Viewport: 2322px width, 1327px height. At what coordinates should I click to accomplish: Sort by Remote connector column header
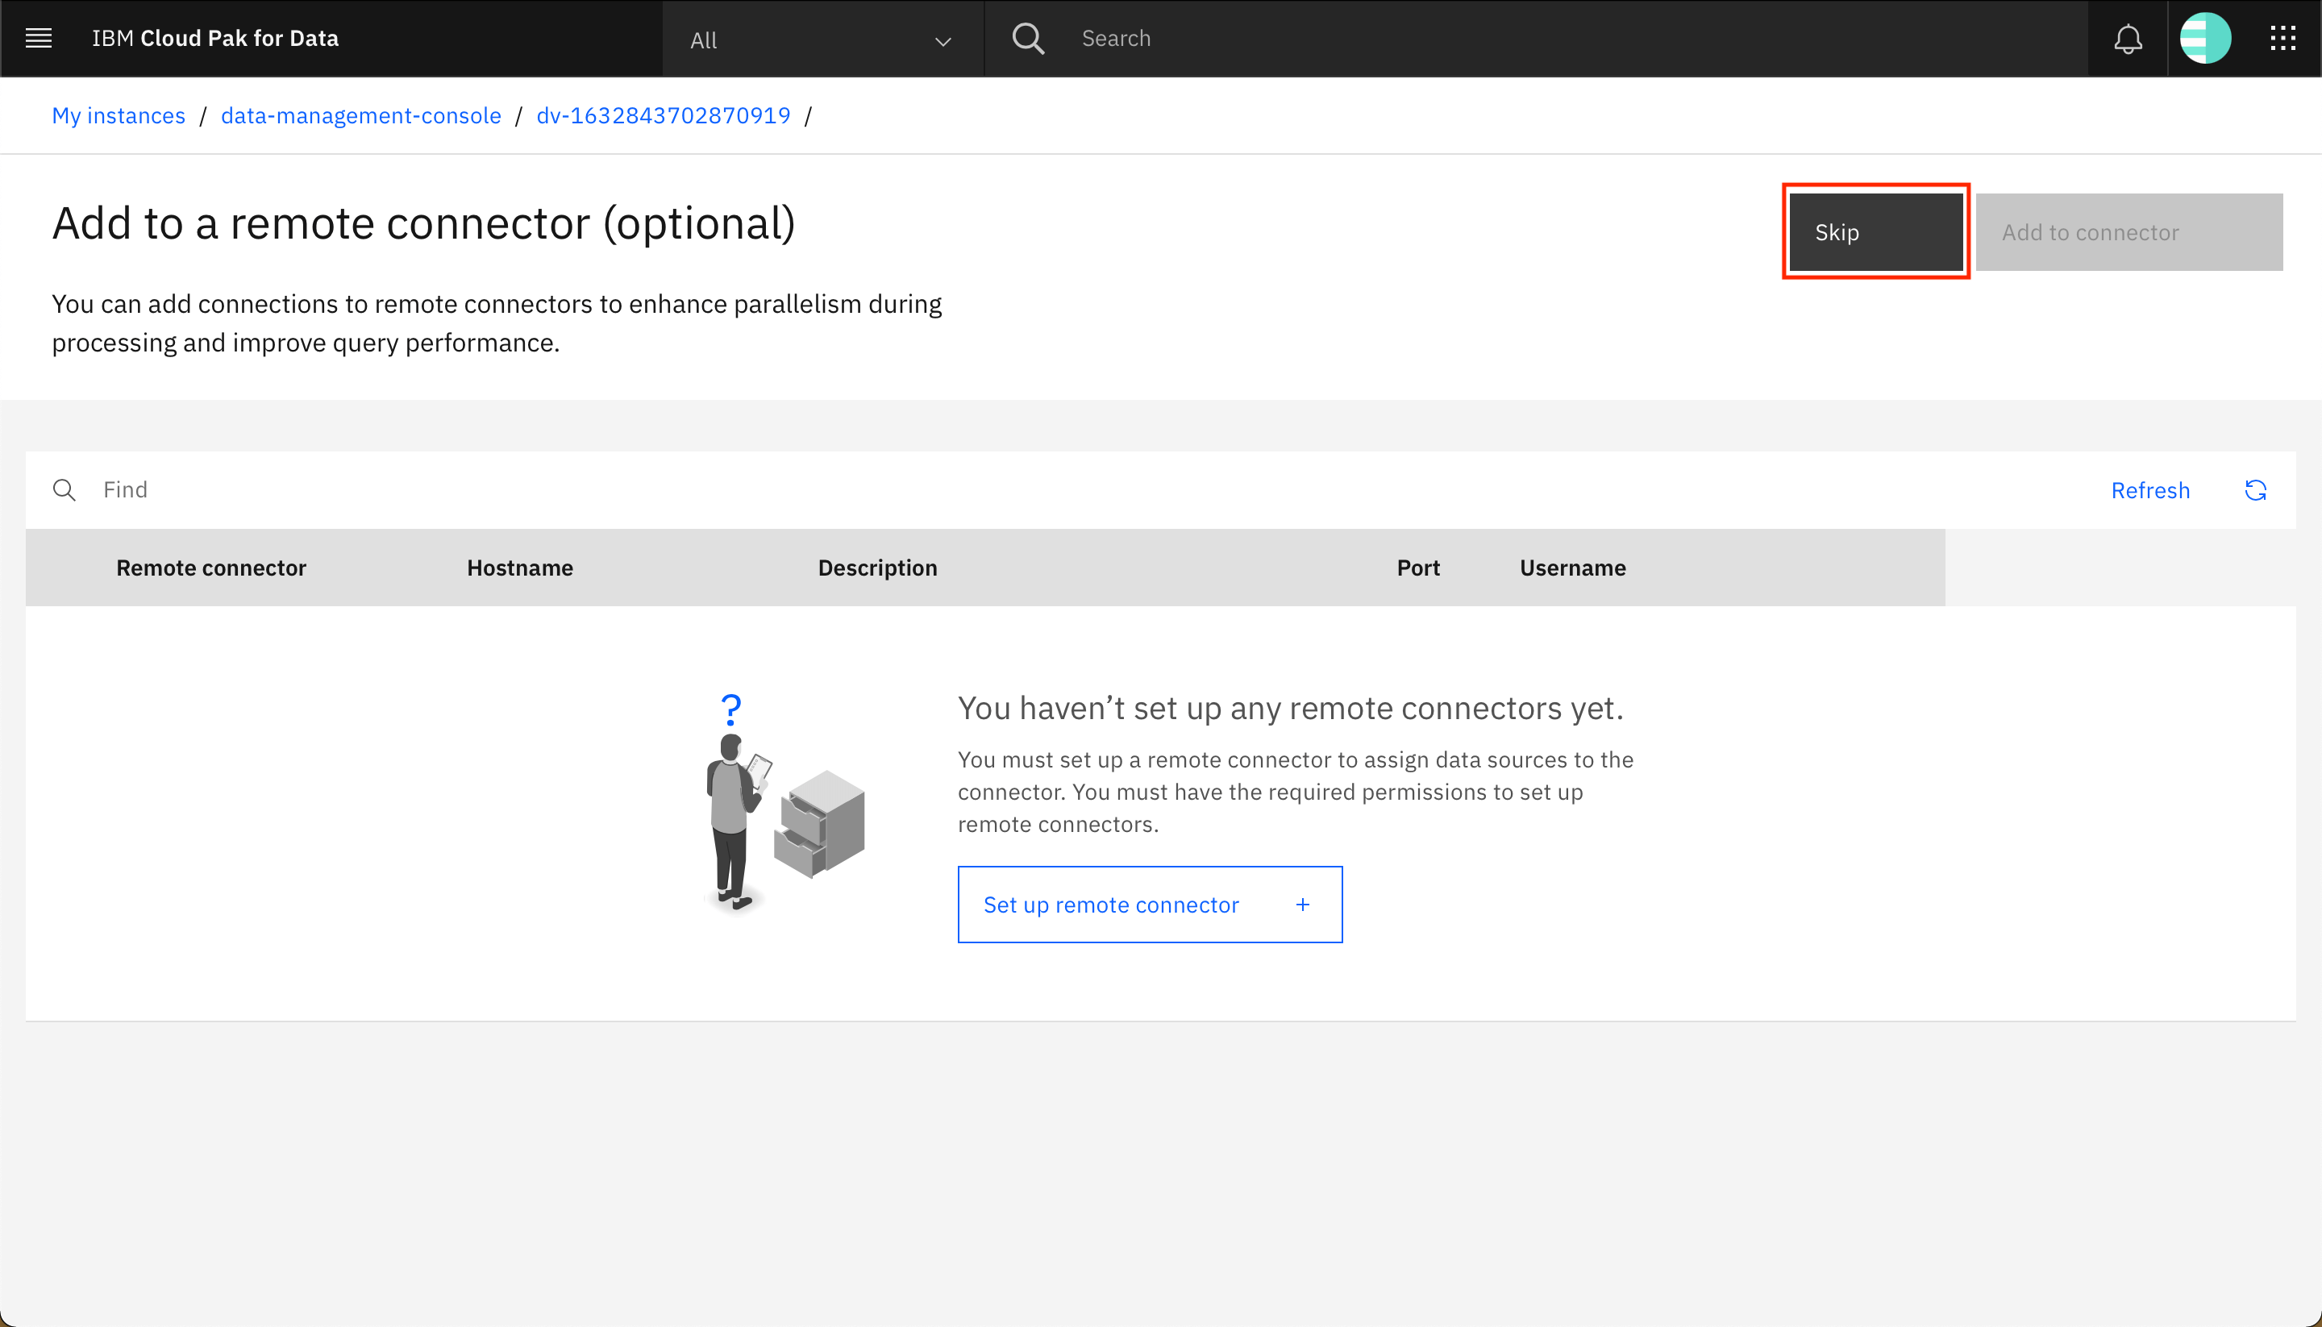coord(210,568)
